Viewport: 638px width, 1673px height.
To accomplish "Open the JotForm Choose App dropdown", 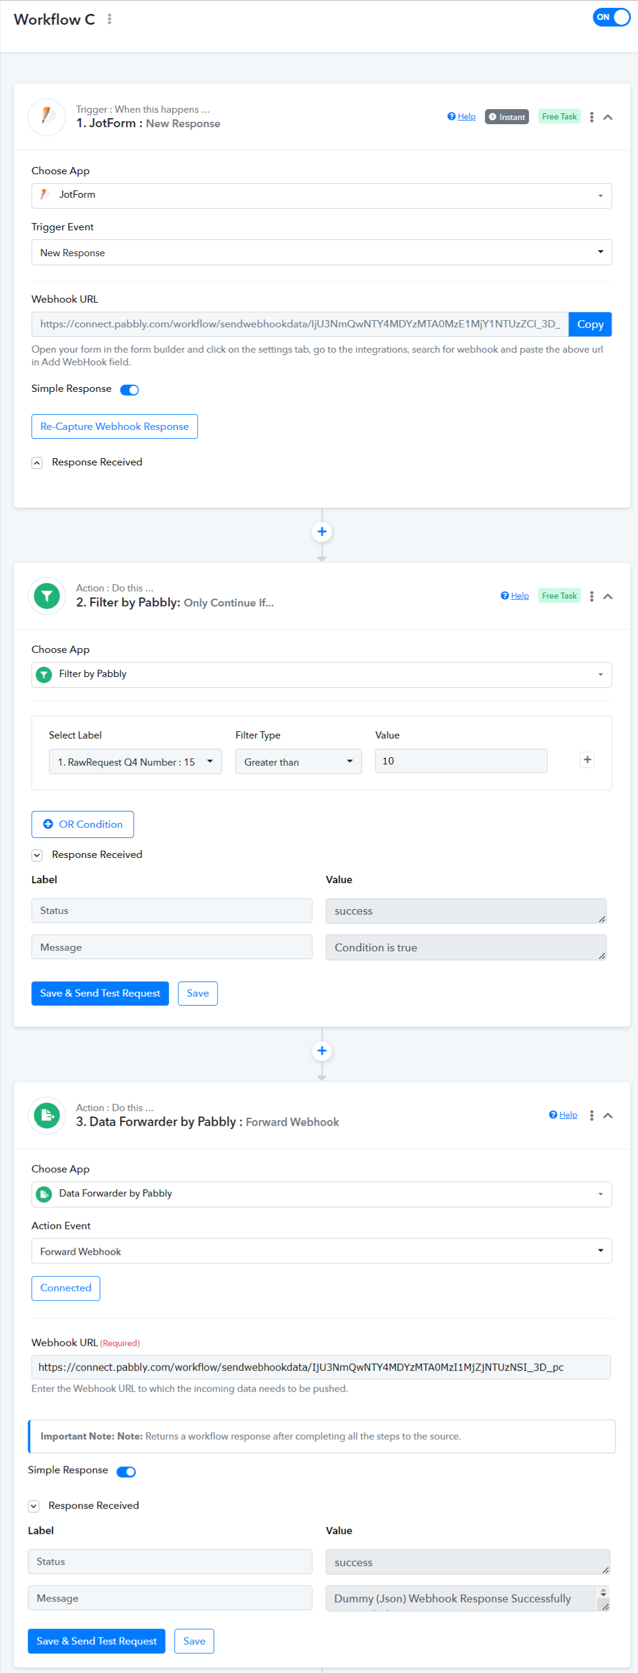I will [321, 195].
